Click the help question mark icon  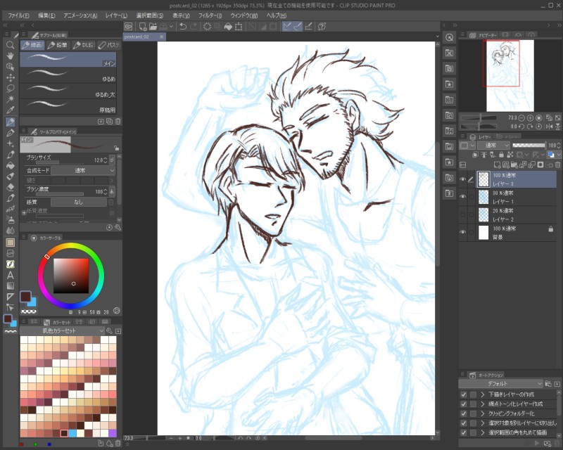pyautogui.click(x=322, y=26)
